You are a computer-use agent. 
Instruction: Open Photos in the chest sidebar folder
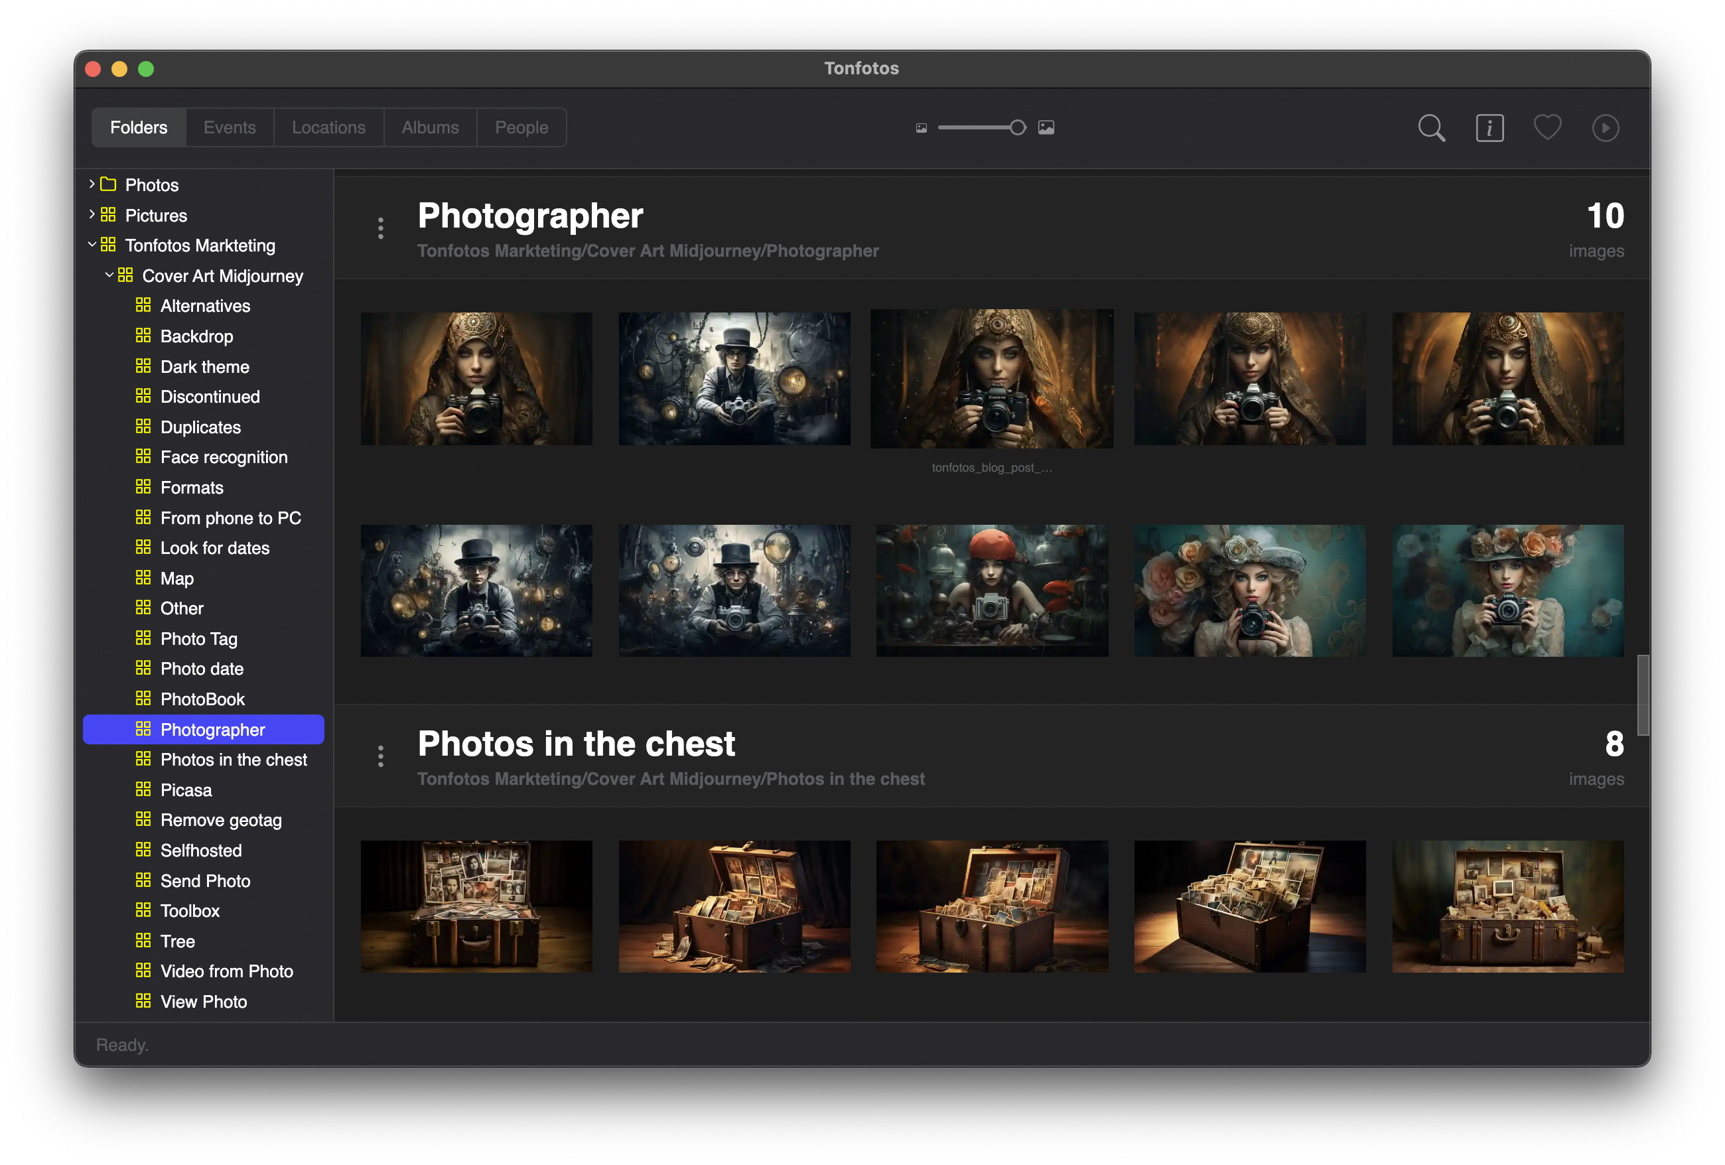coord(204,760)
